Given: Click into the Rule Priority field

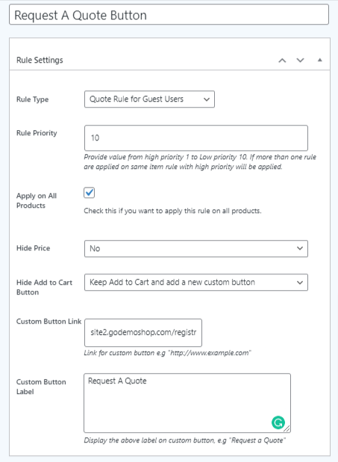Looking at the screenshot, I should pyautogui.click(x=196, y=138).
